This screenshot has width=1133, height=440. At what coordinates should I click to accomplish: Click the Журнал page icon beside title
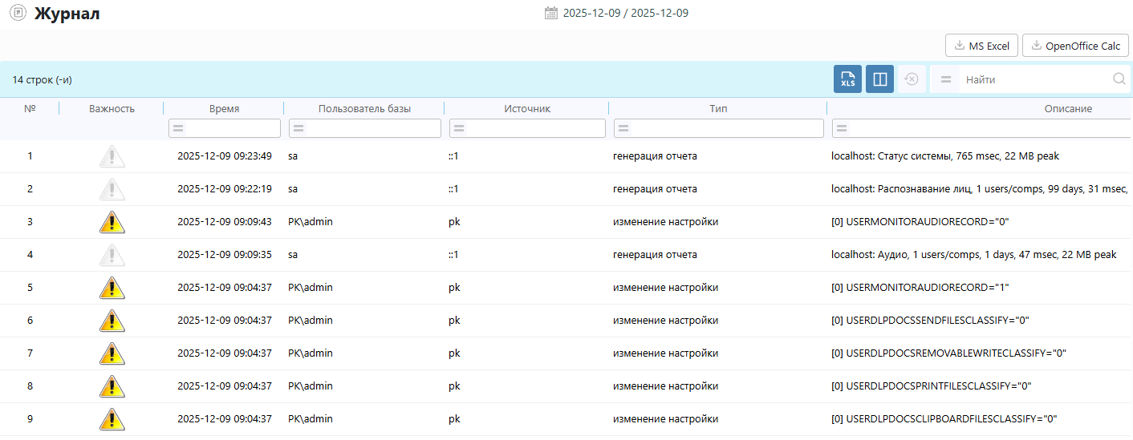pos(17,14)
